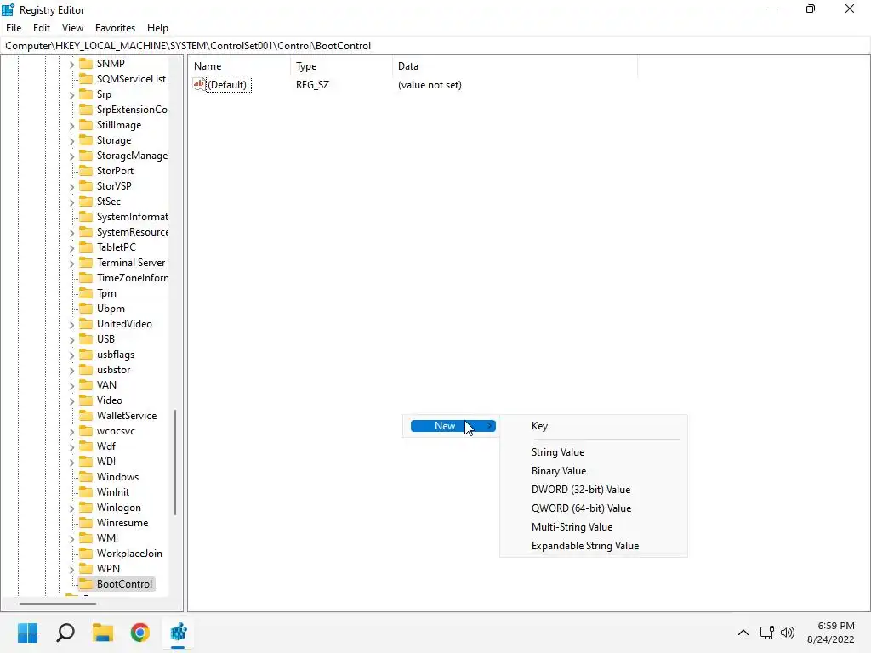Select the Wdf folder icon
Image resolution: width=871 pixels, height=653 pixels.
[x=86, y=446]
